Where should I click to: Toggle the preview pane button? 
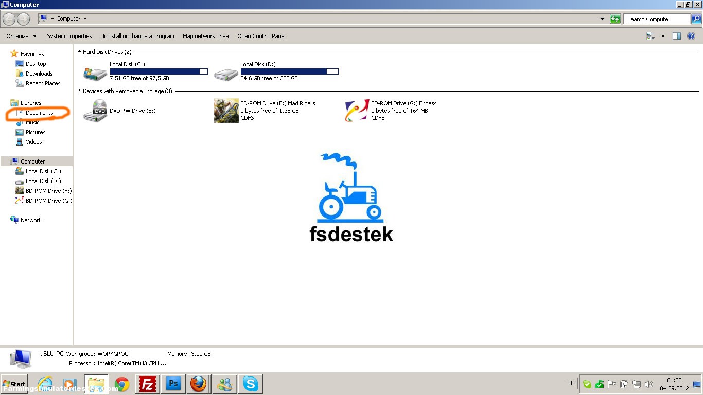(x=677, y=36)
